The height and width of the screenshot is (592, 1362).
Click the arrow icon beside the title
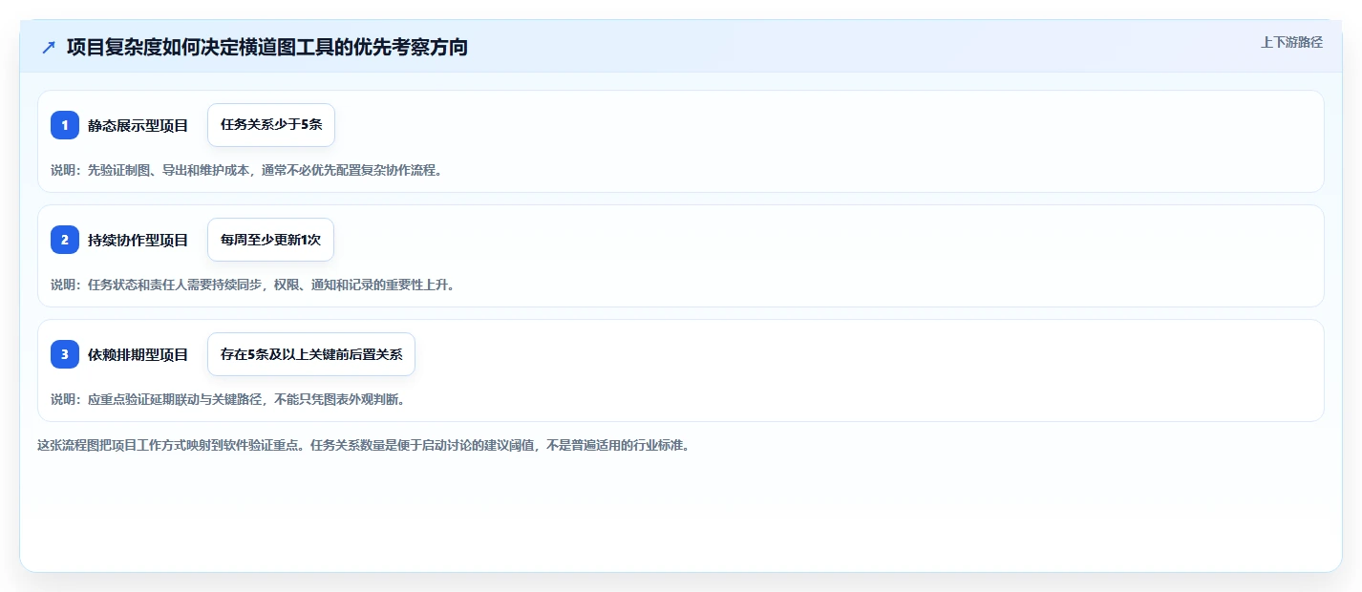49,47
